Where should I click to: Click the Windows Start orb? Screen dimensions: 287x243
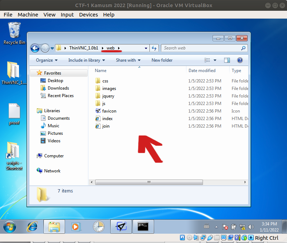[9, 227]
